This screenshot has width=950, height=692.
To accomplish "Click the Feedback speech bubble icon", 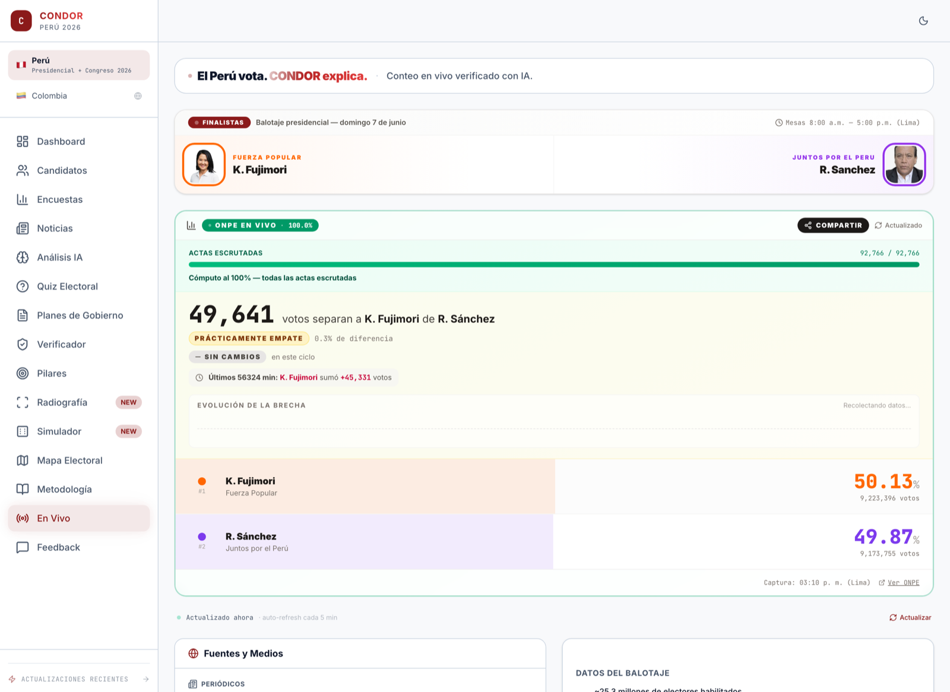I will (x=23, y=547).
